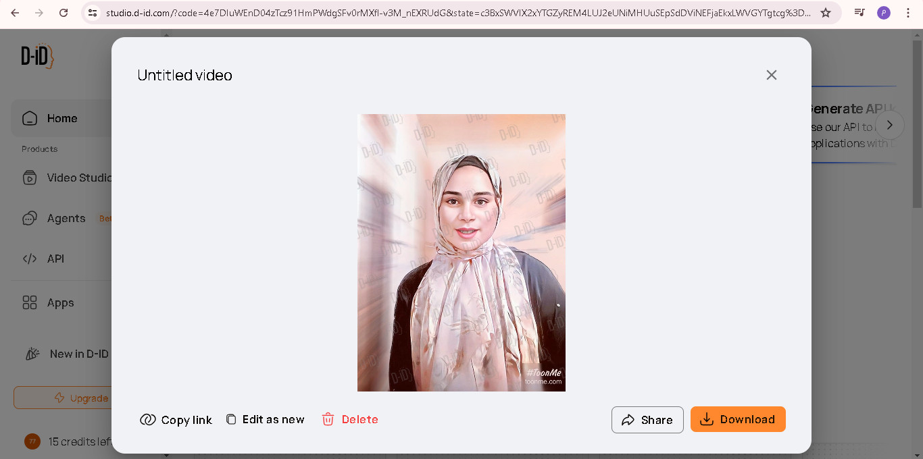Delete the Untitled video

[350, 419]
